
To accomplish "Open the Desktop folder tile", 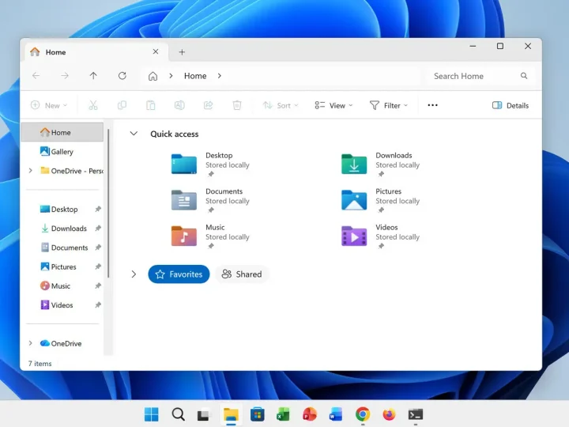I will [x=210, y=164].
